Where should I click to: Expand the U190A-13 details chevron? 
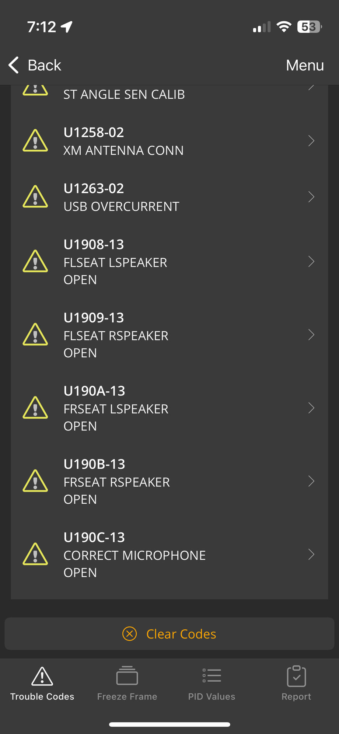[311, 408]
